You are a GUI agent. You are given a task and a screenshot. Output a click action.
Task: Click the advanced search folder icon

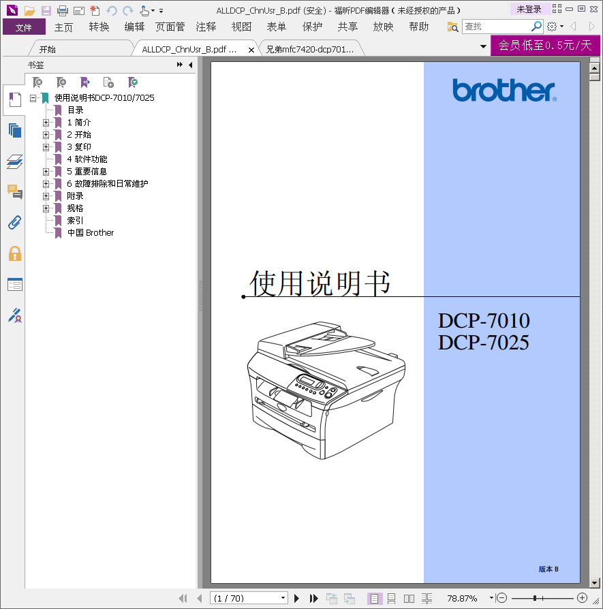(452, 27)
